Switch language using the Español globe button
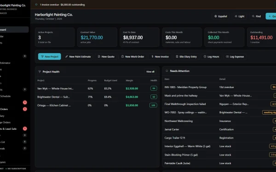This screenshot has height=172, width=276. click(x=220, y=17)
